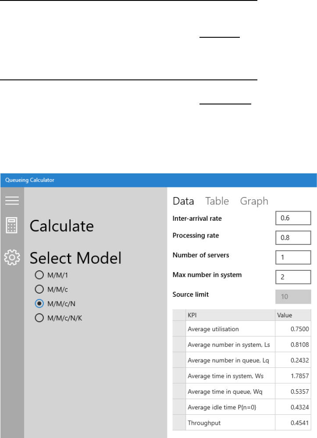Screen dimensions: 317x438
Task: Open settings via the gear icon
Action: 12,257
